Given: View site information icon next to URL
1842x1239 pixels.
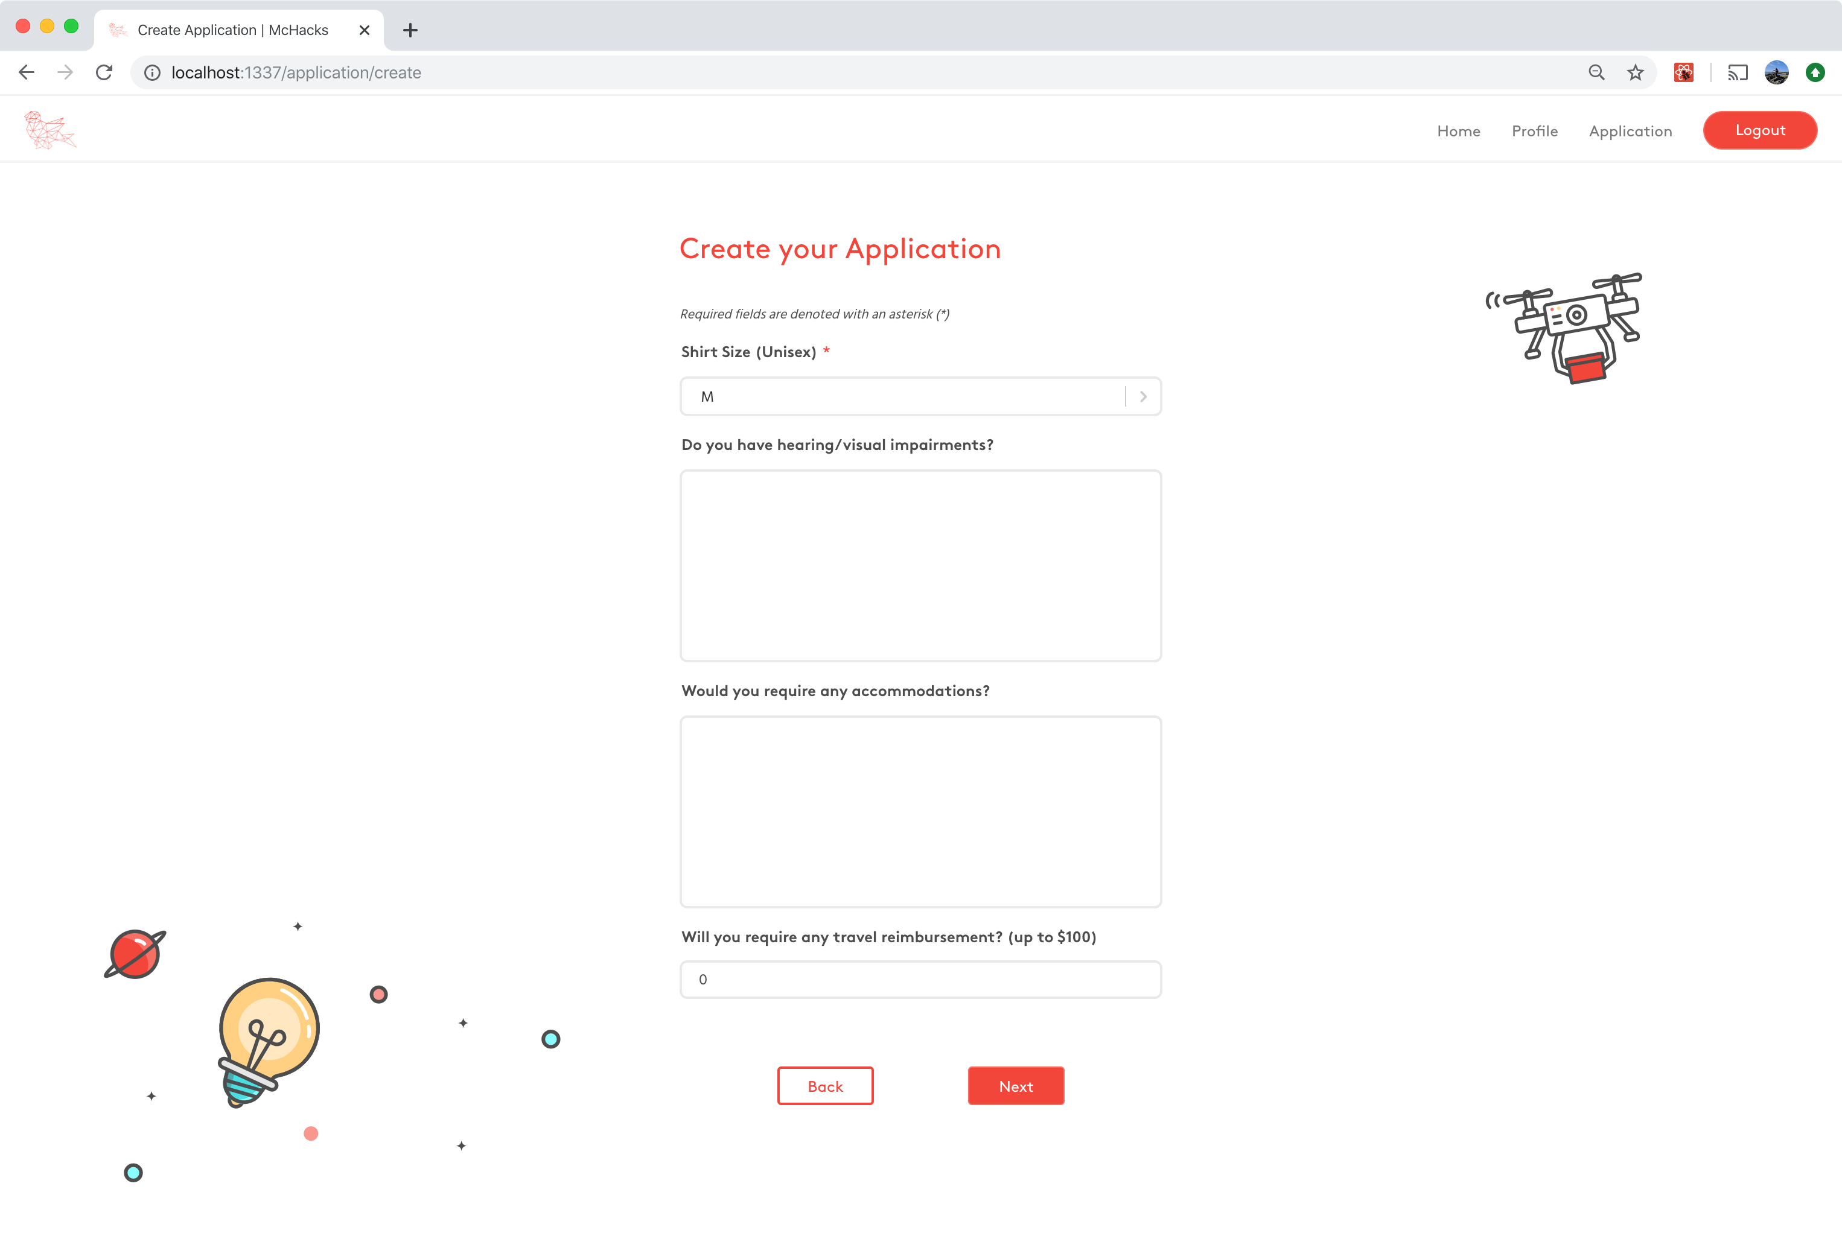Looking at the screenshot, I should (153, 73).
